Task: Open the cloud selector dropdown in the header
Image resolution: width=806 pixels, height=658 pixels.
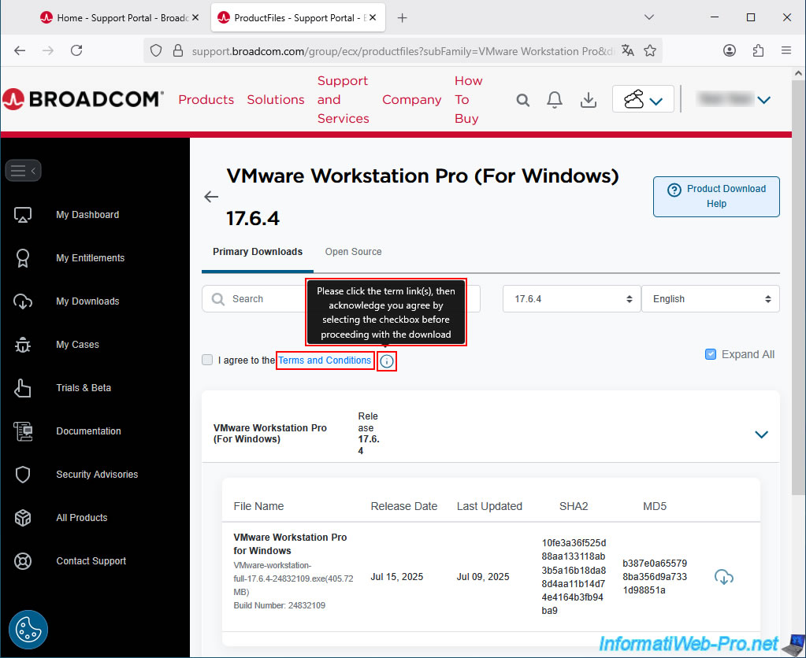Action: (x=643, y=99)
